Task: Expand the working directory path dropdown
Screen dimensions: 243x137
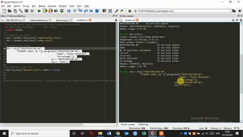Action: tap(230, 11)
